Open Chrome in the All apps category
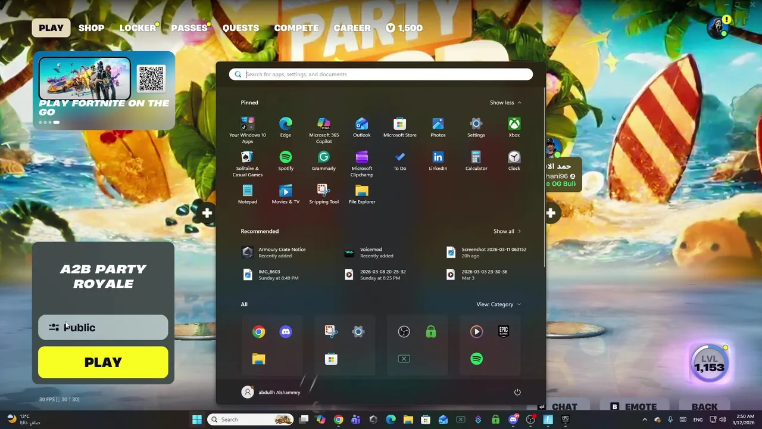The width and height of the screenshot is (762, 429). click(258, 332)
